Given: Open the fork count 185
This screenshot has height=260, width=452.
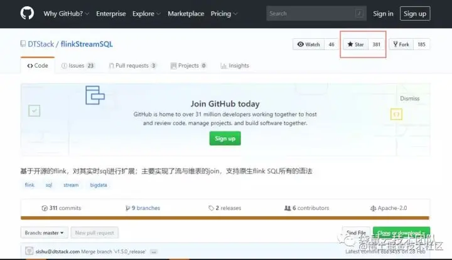Looking at the screenshot, I should [421, 44].
